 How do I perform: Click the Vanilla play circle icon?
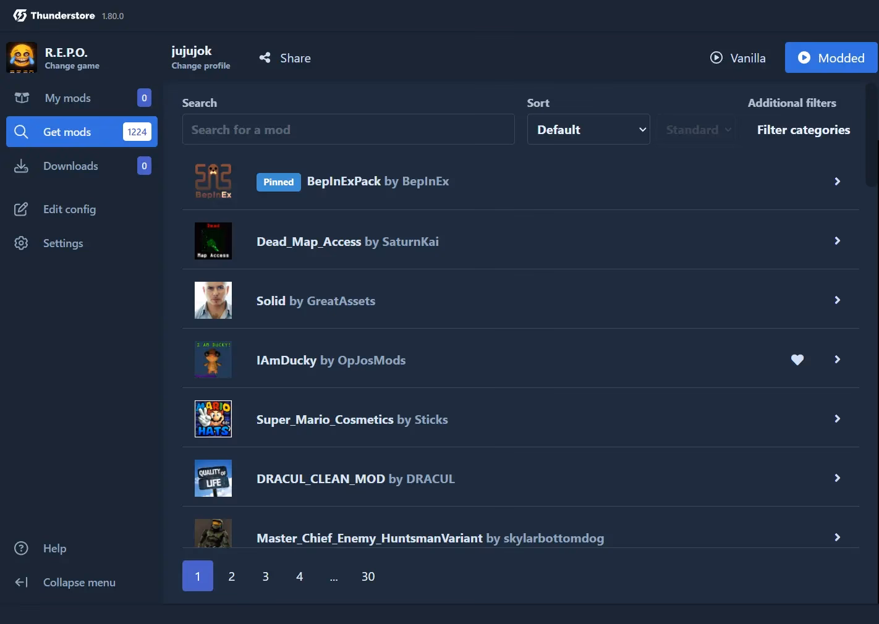(x=716, y=57)
